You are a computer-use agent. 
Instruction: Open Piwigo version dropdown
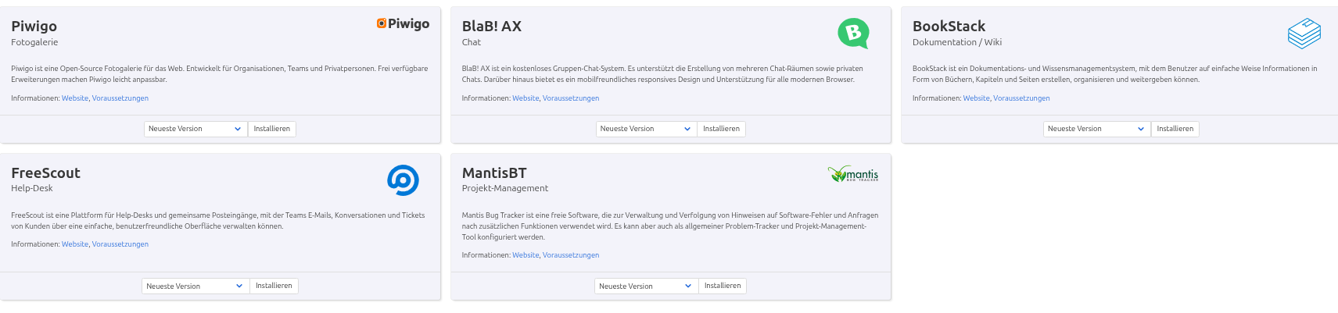click(195, 129)
